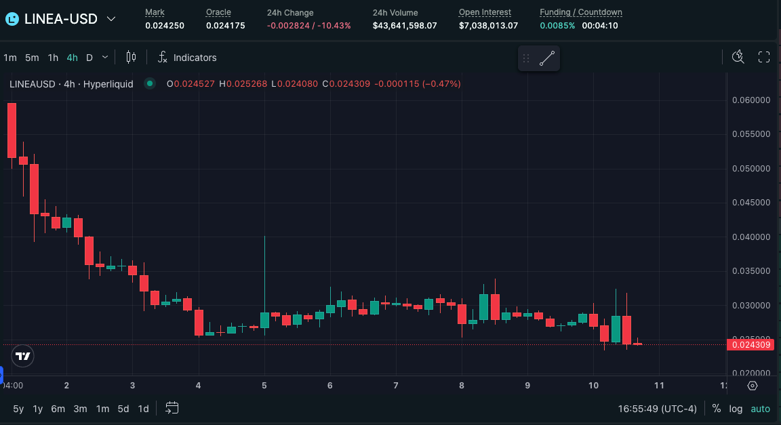Toggle fullscreen chart mode

click(x=764, y=58)
